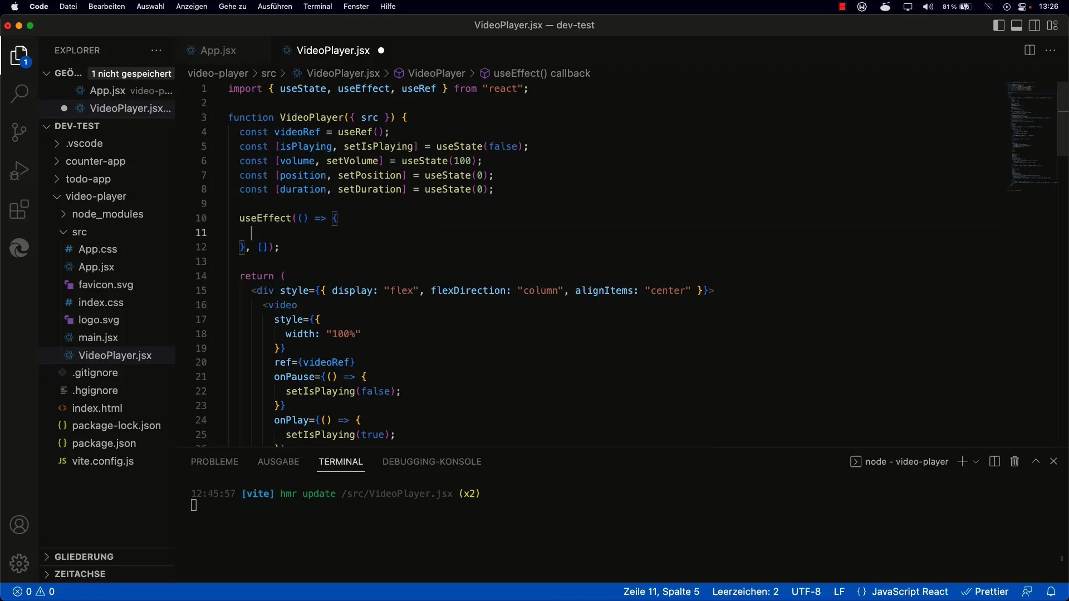Open the Explorer view in activity bar

(19, 56)
